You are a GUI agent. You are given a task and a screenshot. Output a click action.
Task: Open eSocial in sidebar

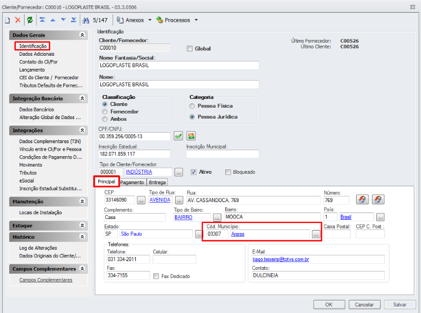(x=27, y=181)
